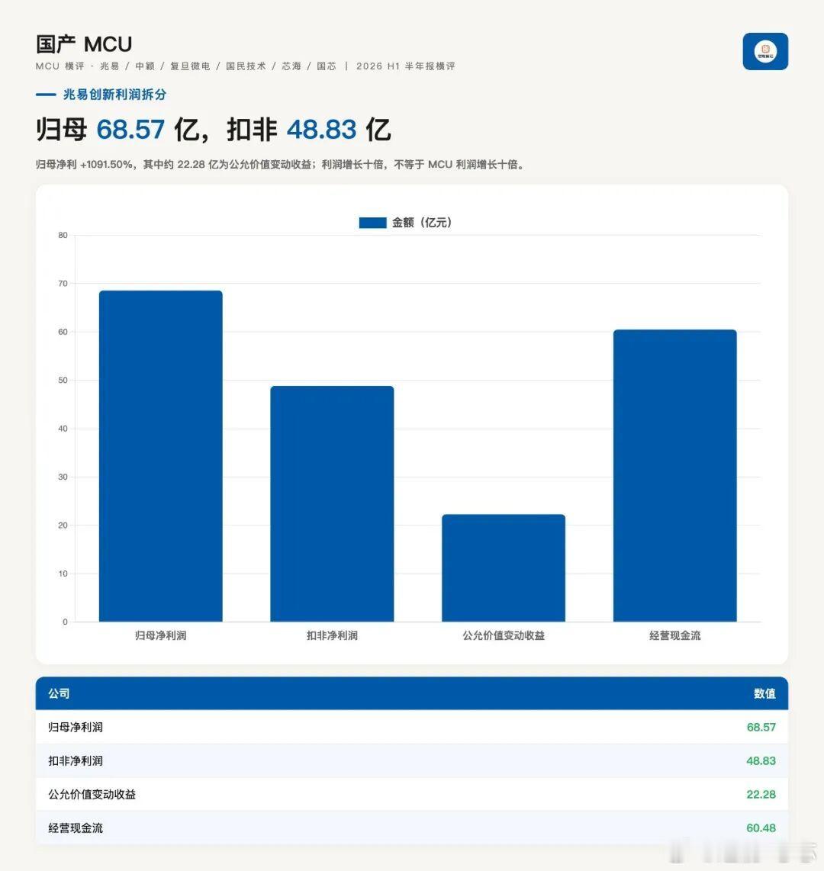This screenshot has height=871, width=824.
Task: Click the 归母净利润 x-axis label
Action: [160, 635]
